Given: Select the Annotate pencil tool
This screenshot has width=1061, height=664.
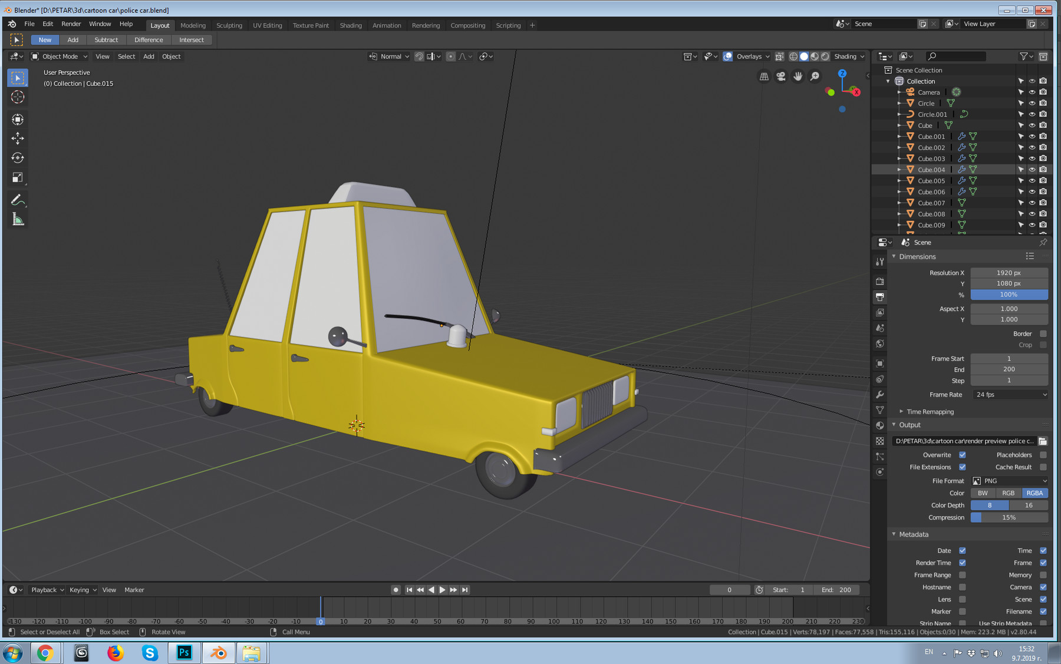Looking at the screenshot, I should (x=18, y=200).
